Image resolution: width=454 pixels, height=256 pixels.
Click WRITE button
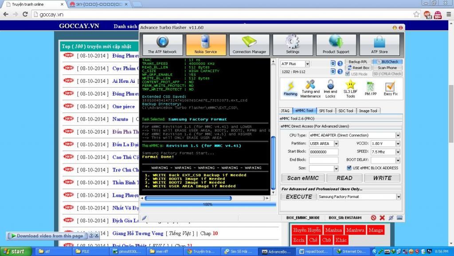(382, 178)
